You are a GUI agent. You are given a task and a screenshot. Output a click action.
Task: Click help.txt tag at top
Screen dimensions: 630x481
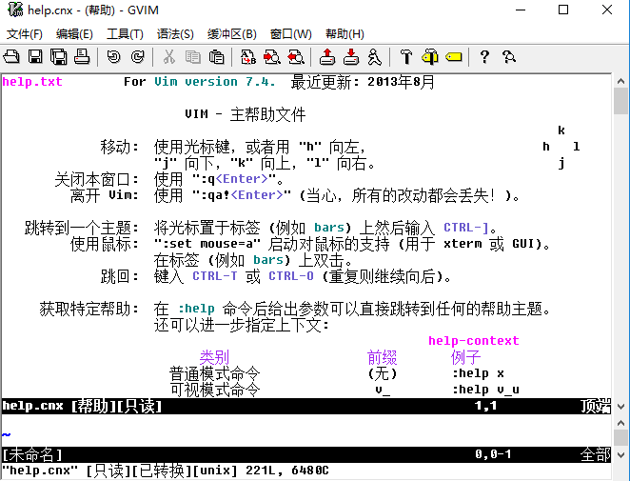coord(32,82)
